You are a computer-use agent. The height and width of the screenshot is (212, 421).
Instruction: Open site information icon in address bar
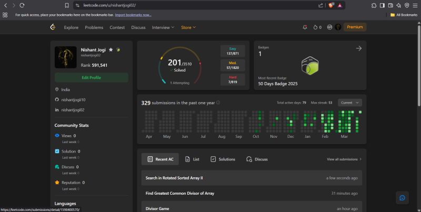77,5
